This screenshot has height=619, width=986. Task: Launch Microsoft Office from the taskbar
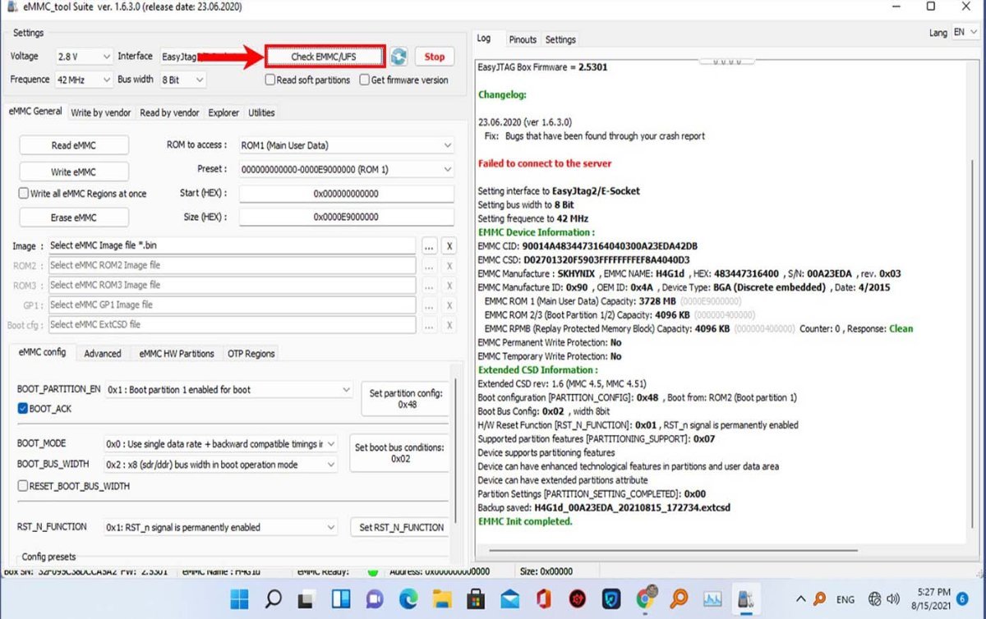pos(543,598)
